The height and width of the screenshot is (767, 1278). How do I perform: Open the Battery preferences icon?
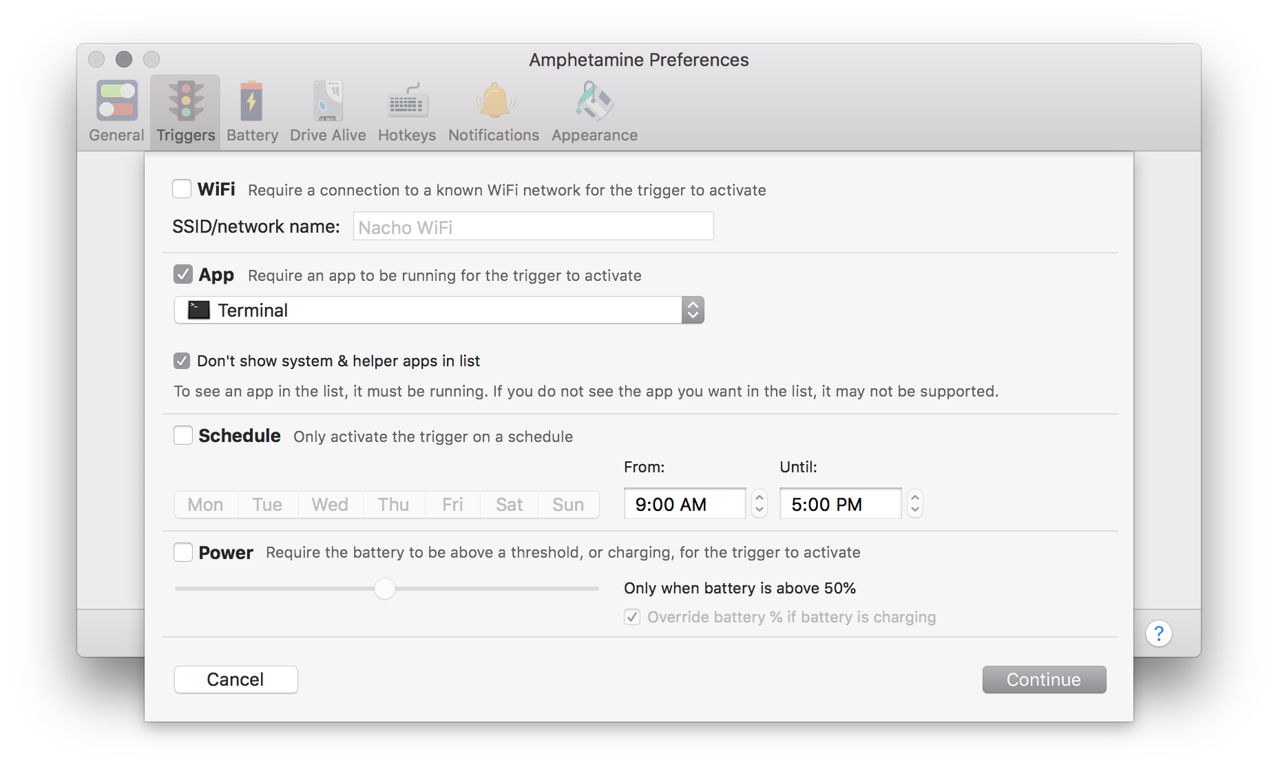[x=251, y=101]
